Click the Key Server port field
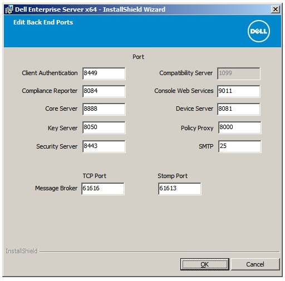The width and height of the screenshot is (285, 281). coord(104,127)
